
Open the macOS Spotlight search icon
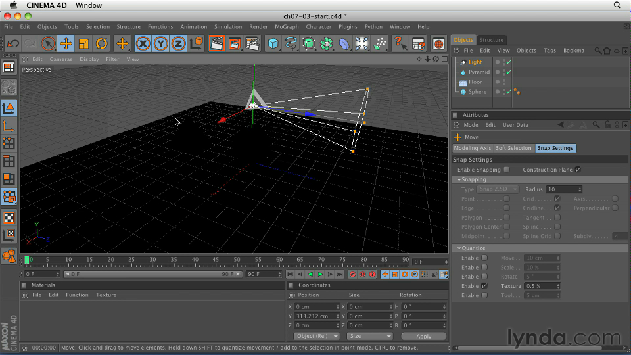[617, 5]
